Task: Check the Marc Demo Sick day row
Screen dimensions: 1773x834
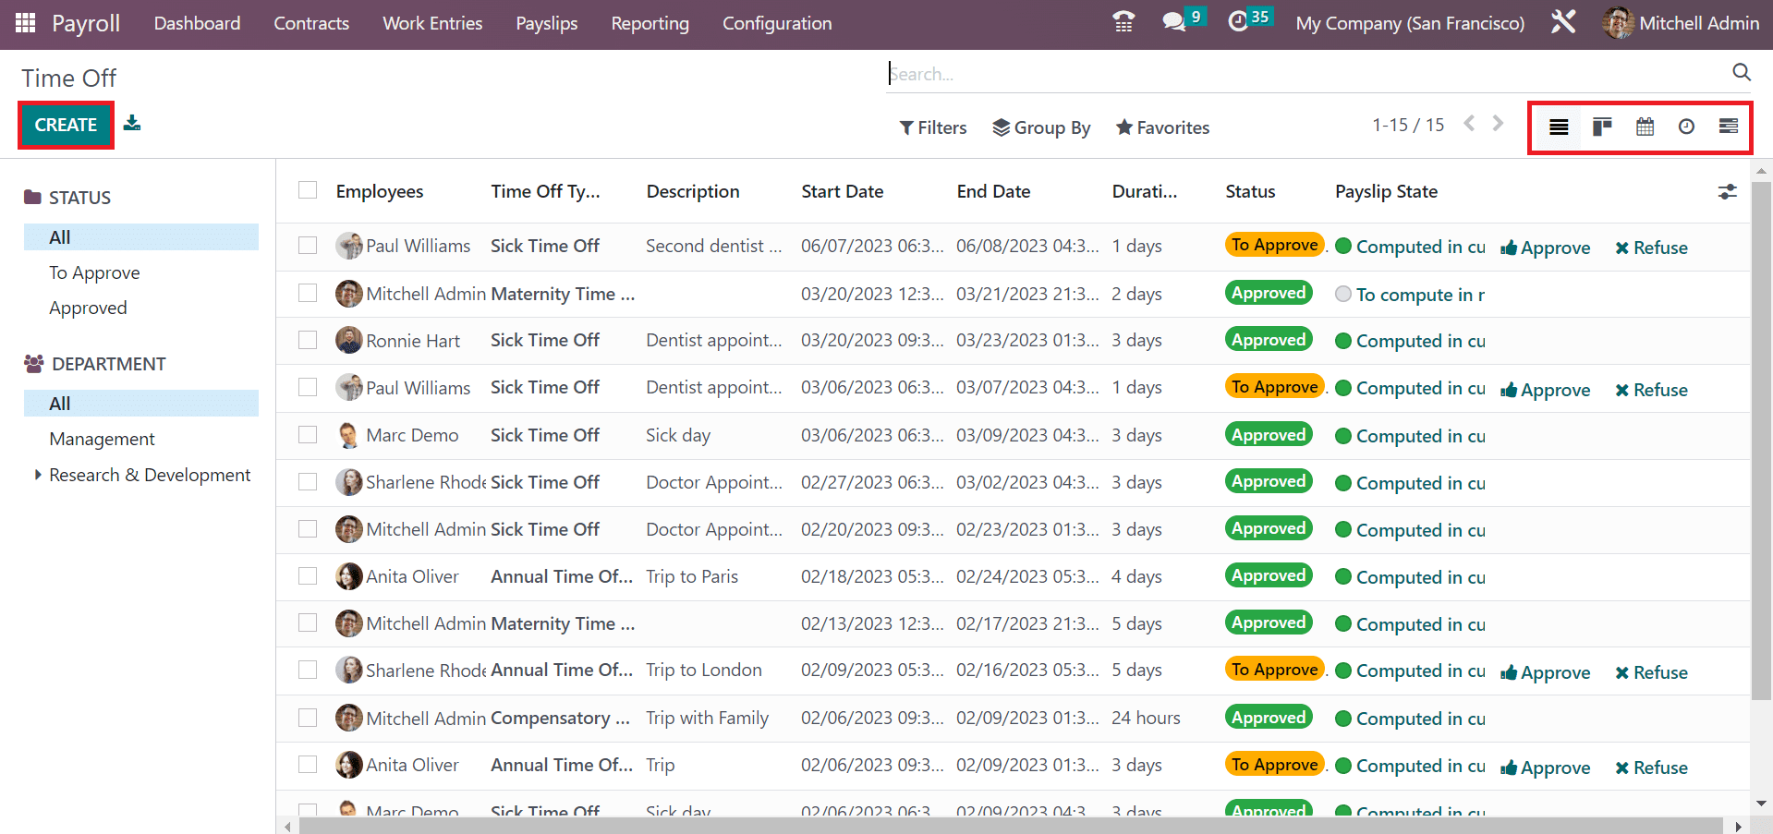Action: coord(308,435)
